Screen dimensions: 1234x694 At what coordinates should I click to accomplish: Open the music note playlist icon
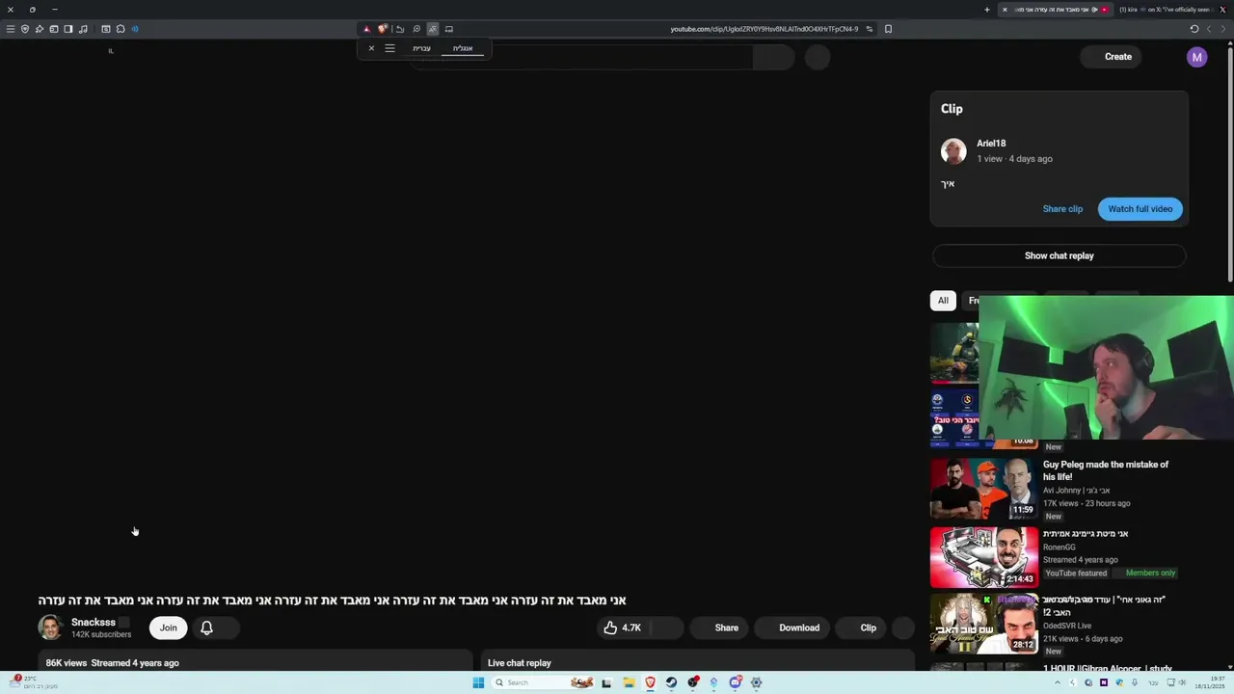[x=83, y=29]
